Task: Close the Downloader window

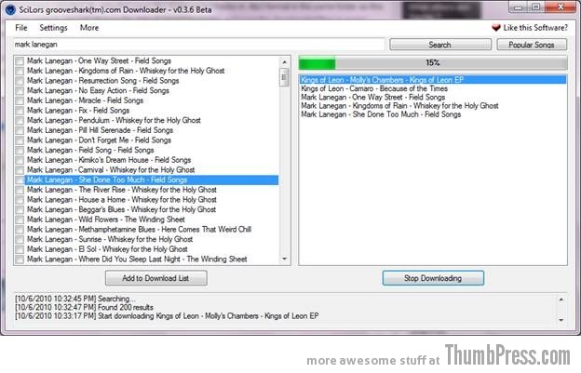Action: coord(561,7)
